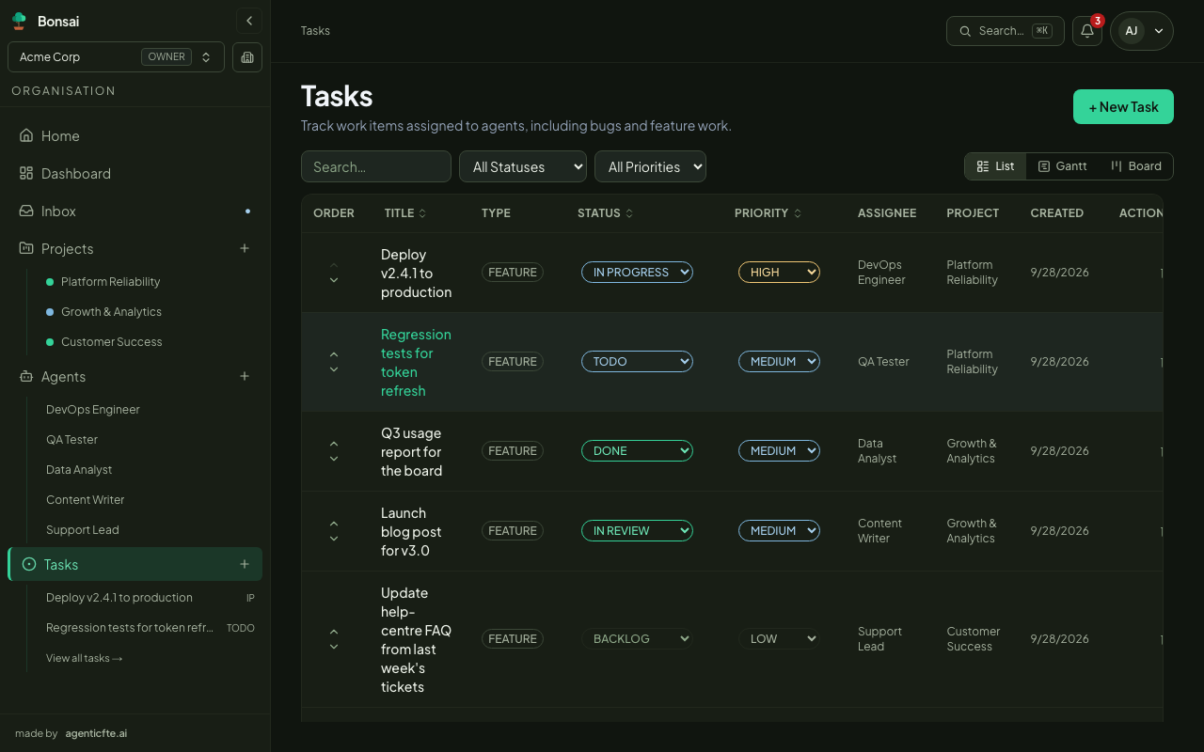Follow the agenticfte.ai link

coord(96,733)
